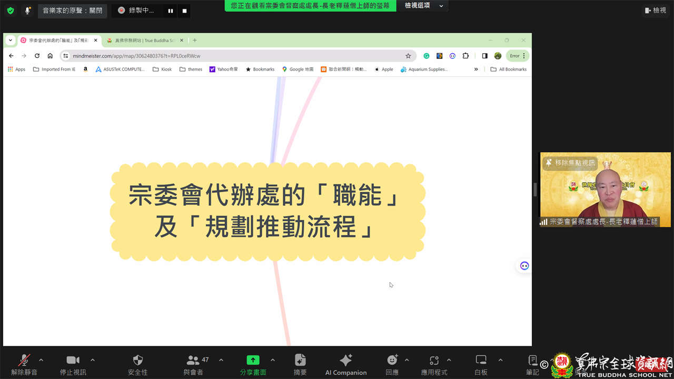Click the AI Companion icon
The width and height of the screenshot is (674, 379).
point(346,361)
